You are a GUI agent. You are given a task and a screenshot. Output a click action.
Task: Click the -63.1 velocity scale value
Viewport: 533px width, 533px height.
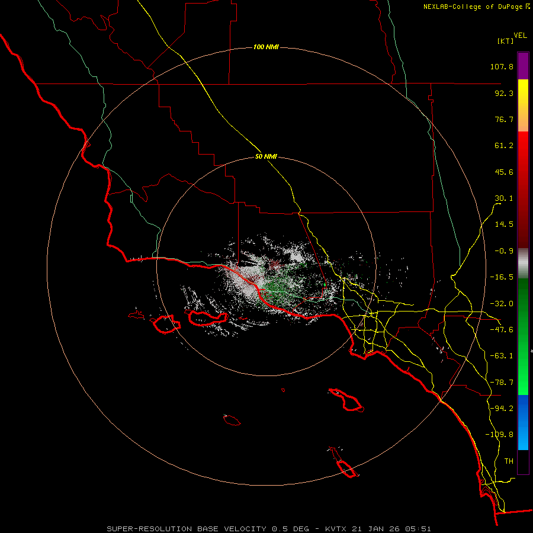(x=502, y=356)
